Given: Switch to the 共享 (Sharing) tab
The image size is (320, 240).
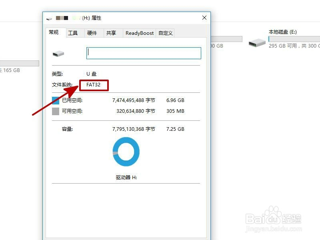Looking at the screenshot, I should tap(112, 33).
